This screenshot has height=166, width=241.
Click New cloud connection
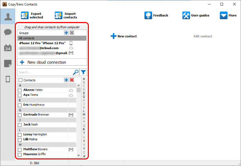tap(46, 62)
